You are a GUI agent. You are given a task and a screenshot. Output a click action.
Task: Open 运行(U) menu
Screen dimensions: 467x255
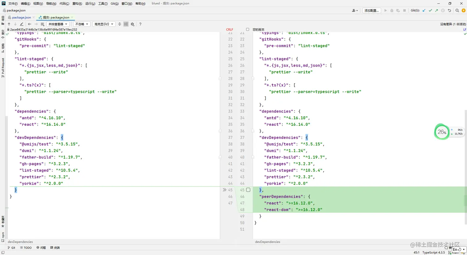[90, 3]
